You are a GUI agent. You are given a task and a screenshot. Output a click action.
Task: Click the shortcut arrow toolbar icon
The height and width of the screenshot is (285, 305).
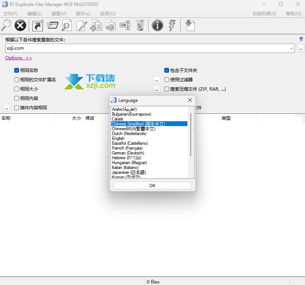tap(38, 25)
